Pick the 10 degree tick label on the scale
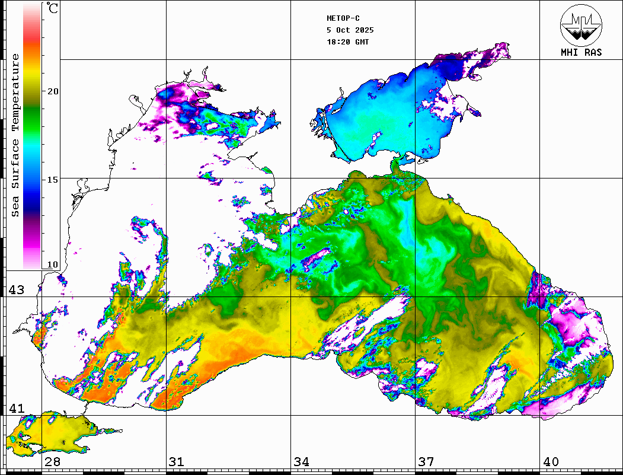623x475 pixels. [x=53, y=264]
